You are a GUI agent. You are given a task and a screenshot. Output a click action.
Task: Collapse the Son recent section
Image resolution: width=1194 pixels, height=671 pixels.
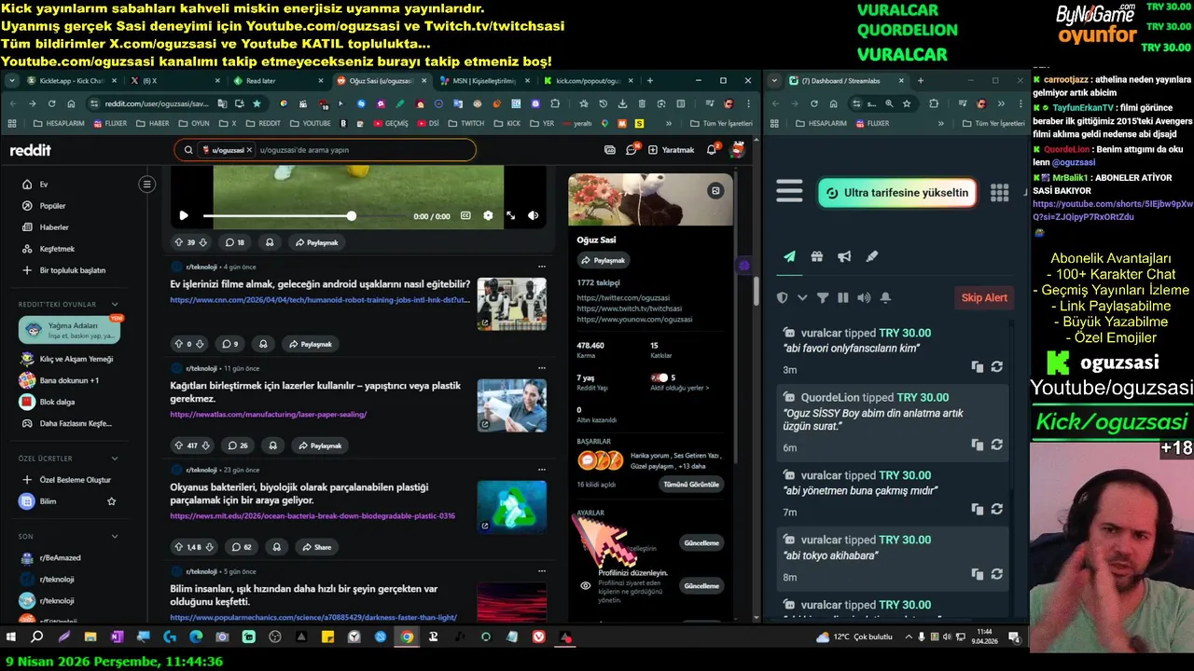point(115,536)
